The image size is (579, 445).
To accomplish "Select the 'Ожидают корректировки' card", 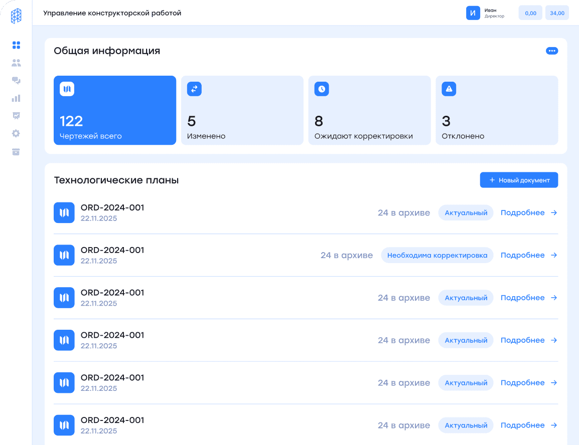I will pos(369,110).
